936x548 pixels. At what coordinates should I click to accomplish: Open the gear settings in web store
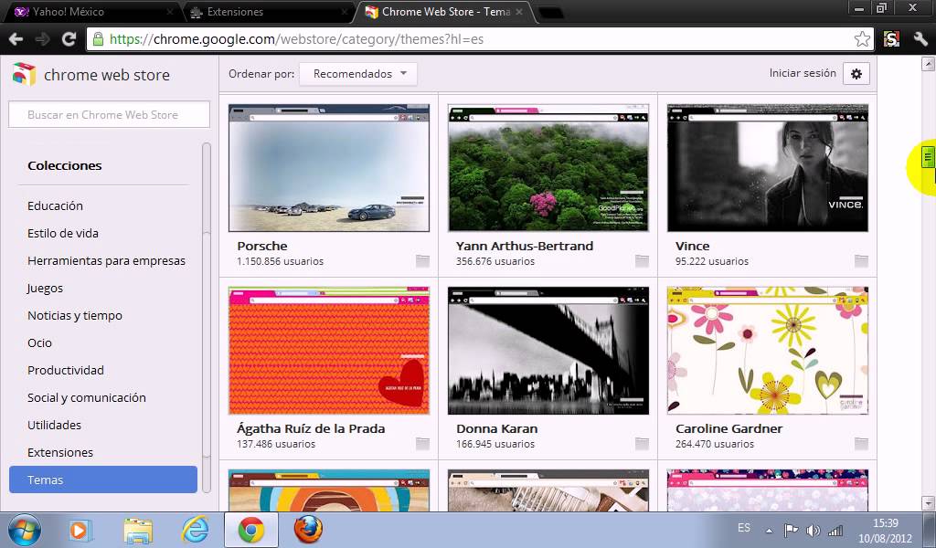(856, 74)
